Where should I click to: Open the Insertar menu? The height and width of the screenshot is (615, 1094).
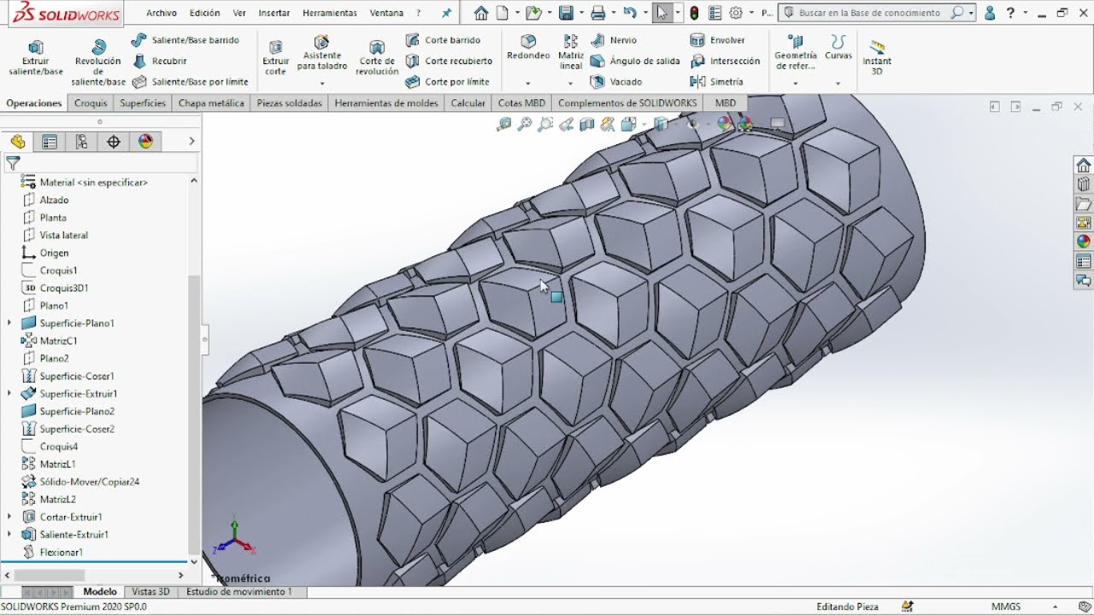[x=273, y=13]
